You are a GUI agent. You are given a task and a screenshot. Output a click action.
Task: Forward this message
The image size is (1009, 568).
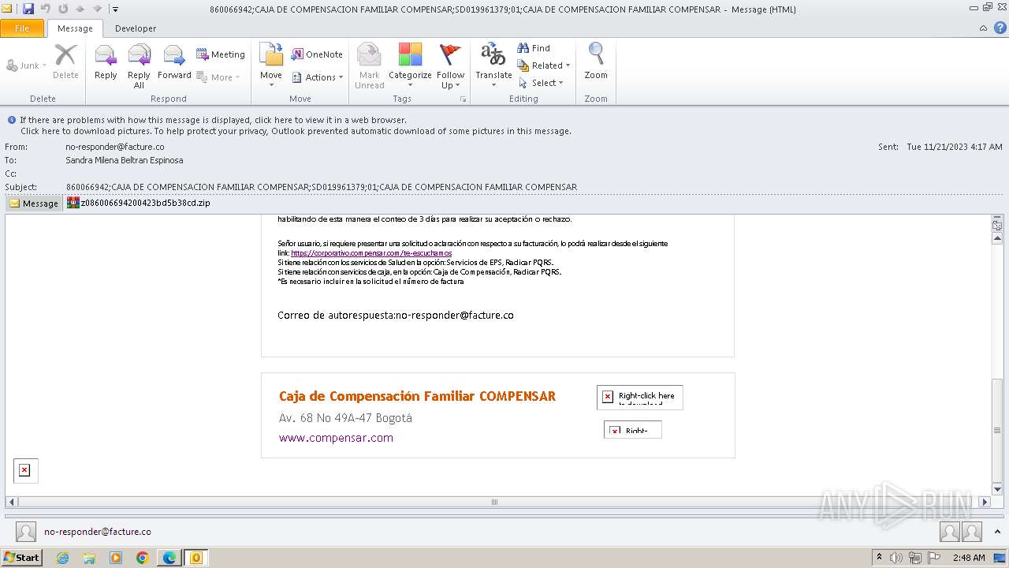pyautogui.click(x=174, y=62)
